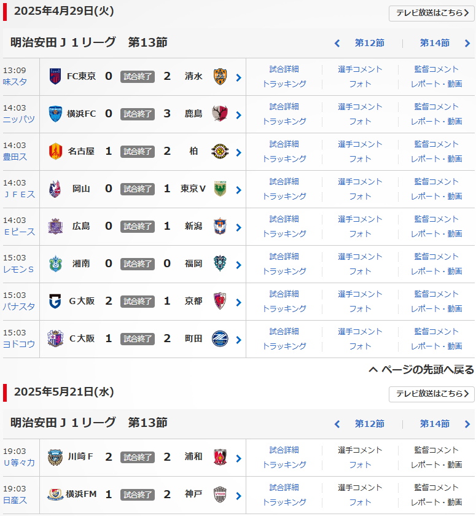The image size is (476, 516).
Task: Click 試合終了 badge for G大阪 vs 京都
Action: (138, 302)
